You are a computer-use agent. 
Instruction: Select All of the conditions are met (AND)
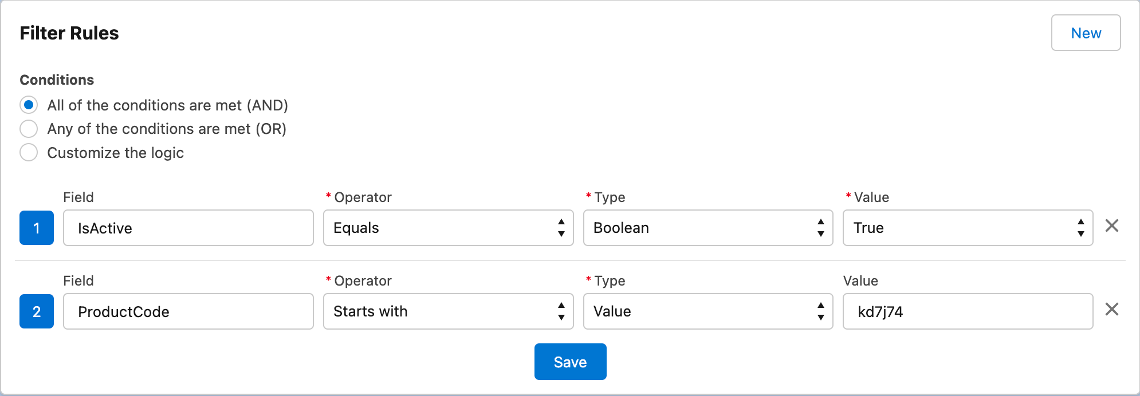click(x=29, y=105)
